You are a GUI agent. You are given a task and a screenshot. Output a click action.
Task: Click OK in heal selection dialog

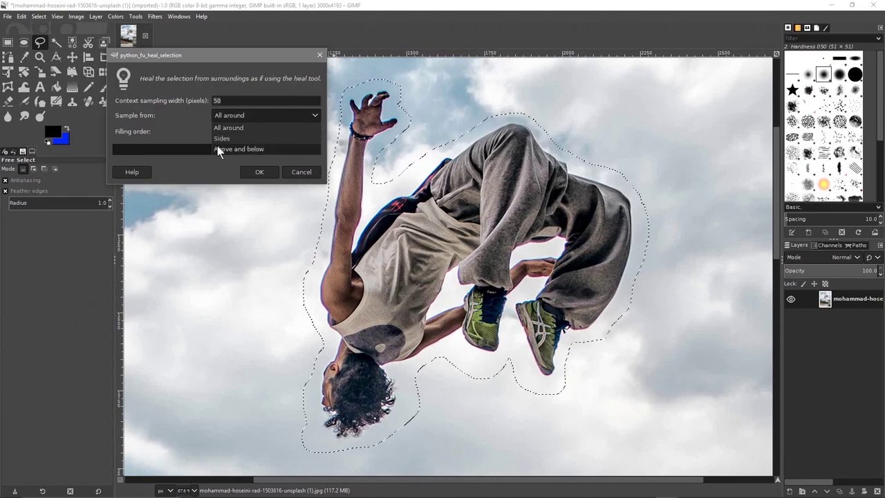[259, 172]
